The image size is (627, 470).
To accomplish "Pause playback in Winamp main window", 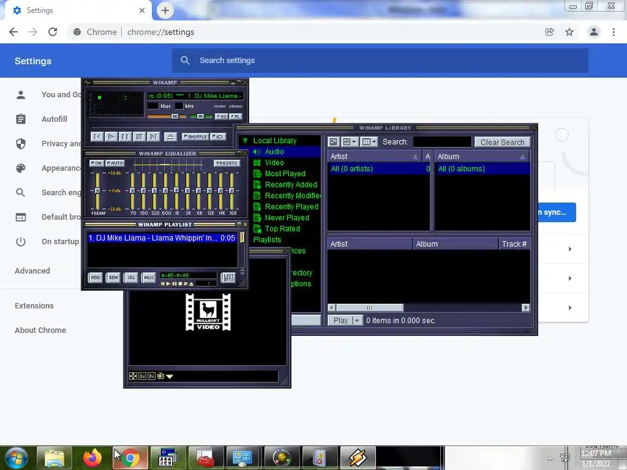I will [x=125, y=136].
